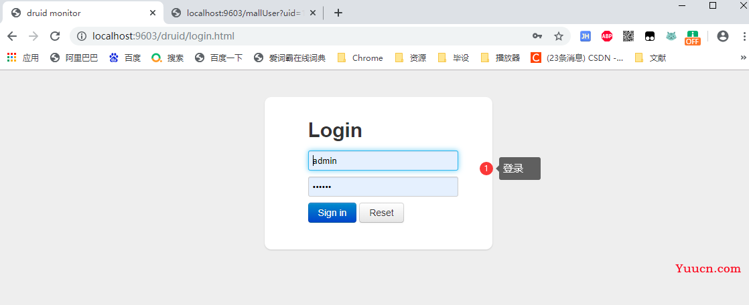This screenshot has width=749, height=305.
Task: Expand the 资源 bookmarks folder
Action: coord(411,58)
